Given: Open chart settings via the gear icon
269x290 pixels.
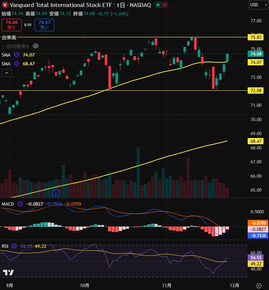Looking at the screenshot, I should pos(259,285).
